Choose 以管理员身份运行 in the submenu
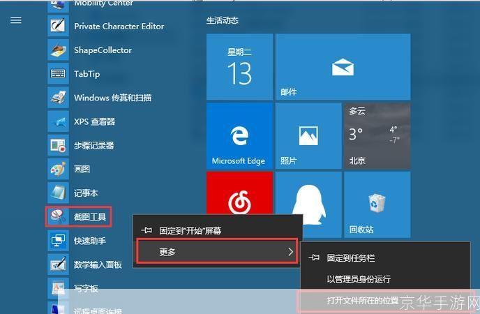This screenshot has height=314, width=480. [385, 279]
